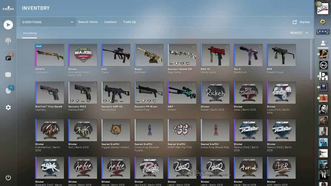The image size is (331, 186).
Task: Select the AUG Triqua item
Action: coord(116,55)
